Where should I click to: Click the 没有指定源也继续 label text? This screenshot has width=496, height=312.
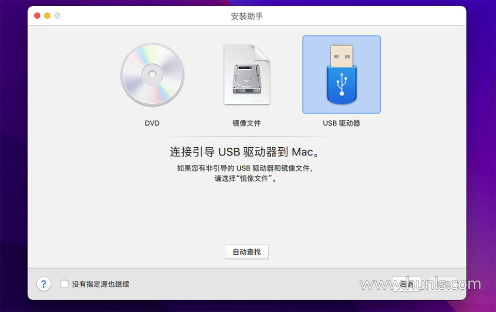click(x=101, y=284)
